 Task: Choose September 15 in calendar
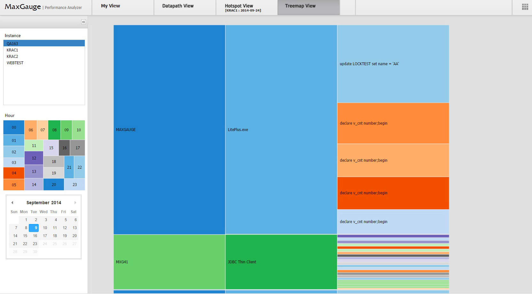(x=24, y=236)
